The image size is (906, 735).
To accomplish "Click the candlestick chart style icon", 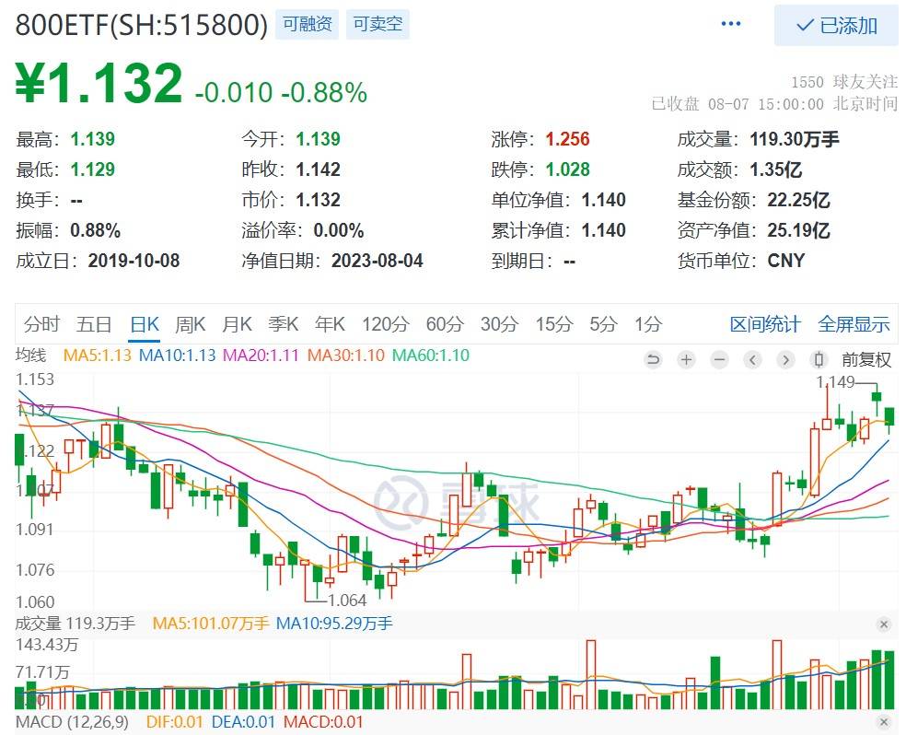I will 818,359.
